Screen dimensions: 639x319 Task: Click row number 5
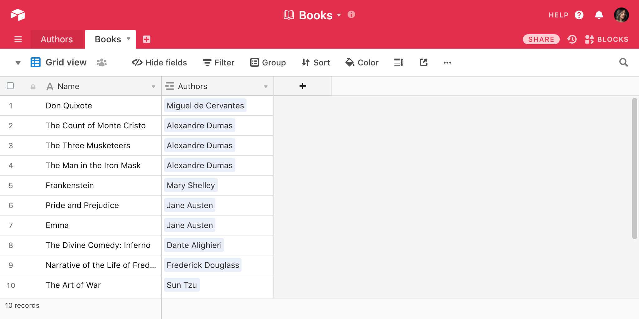click(x=11, y=186)
